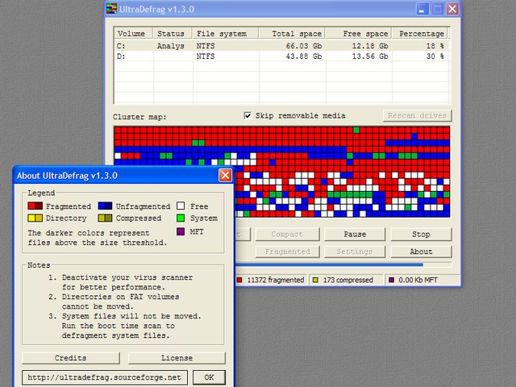
Task: Click the 43.88 Gb total space value
Action: 304,56
